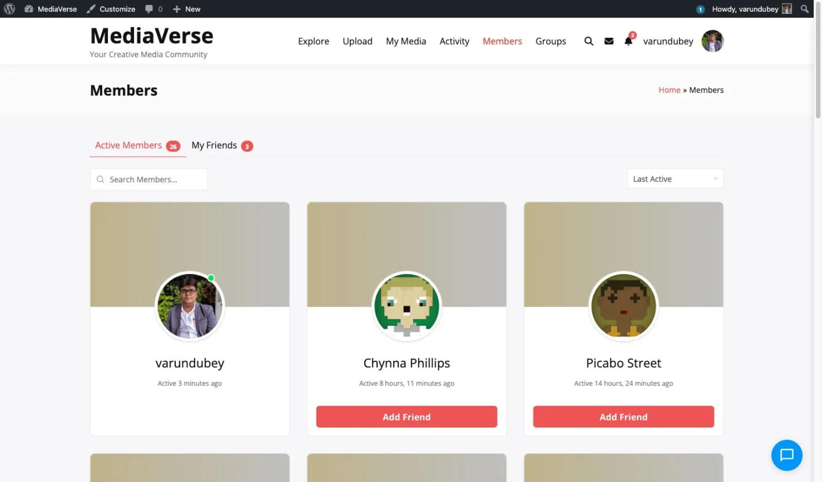822x482 pixels.
Task: Click the New label in admin bar
Action: [193, 9]
